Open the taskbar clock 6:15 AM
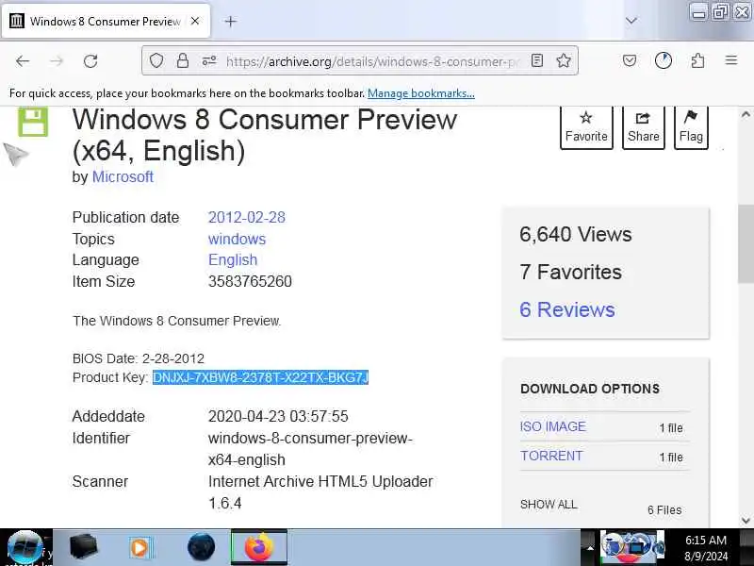This screenshot has width=754, height=566. [706, 548]
